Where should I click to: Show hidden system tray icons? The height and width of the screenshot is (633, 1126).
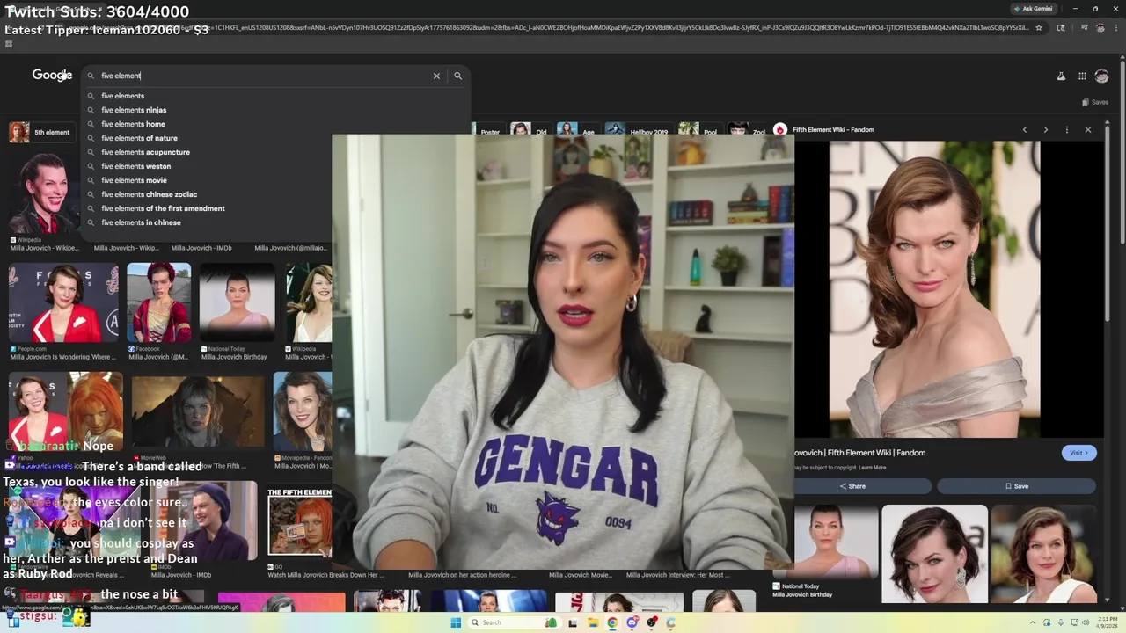pos(1032,622)
